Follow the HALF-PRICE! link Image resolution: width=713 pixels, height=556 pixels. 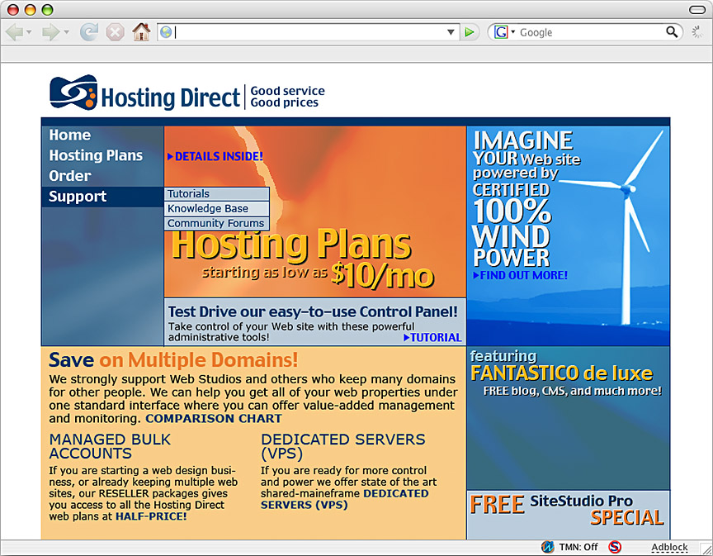pos(151,516)
